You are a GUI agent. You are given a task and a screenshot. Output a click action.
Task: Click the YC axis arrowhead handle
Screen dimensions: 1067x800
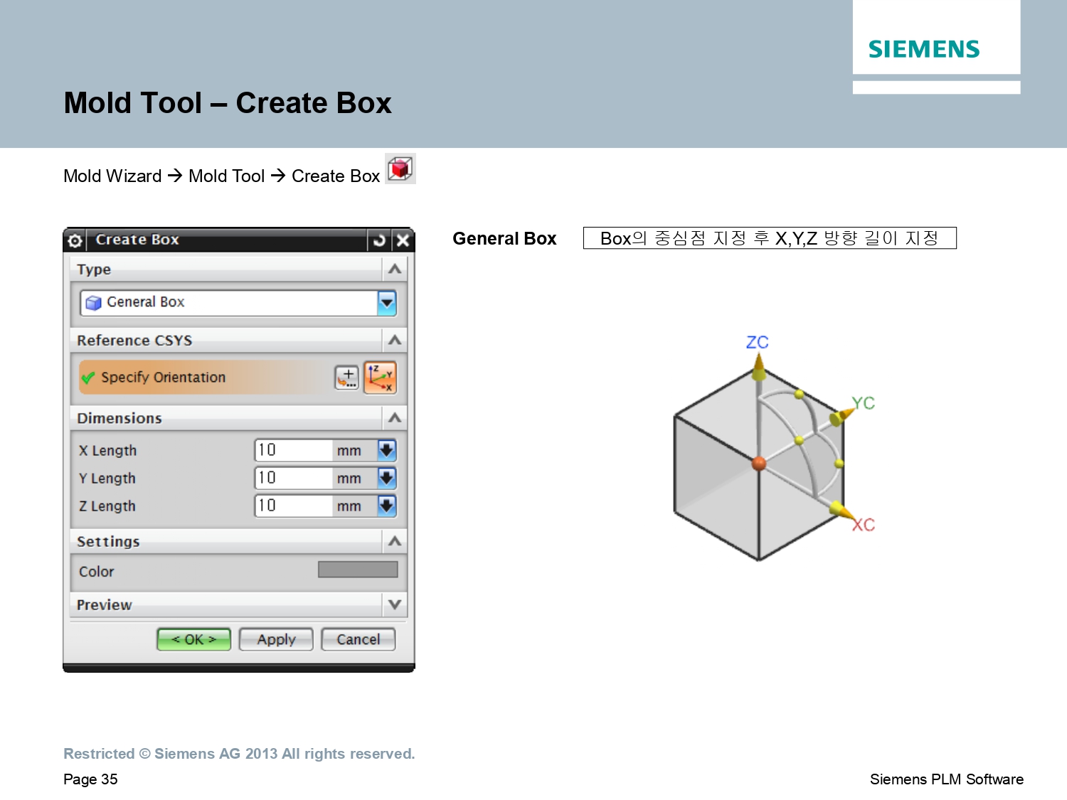(842, 416)
